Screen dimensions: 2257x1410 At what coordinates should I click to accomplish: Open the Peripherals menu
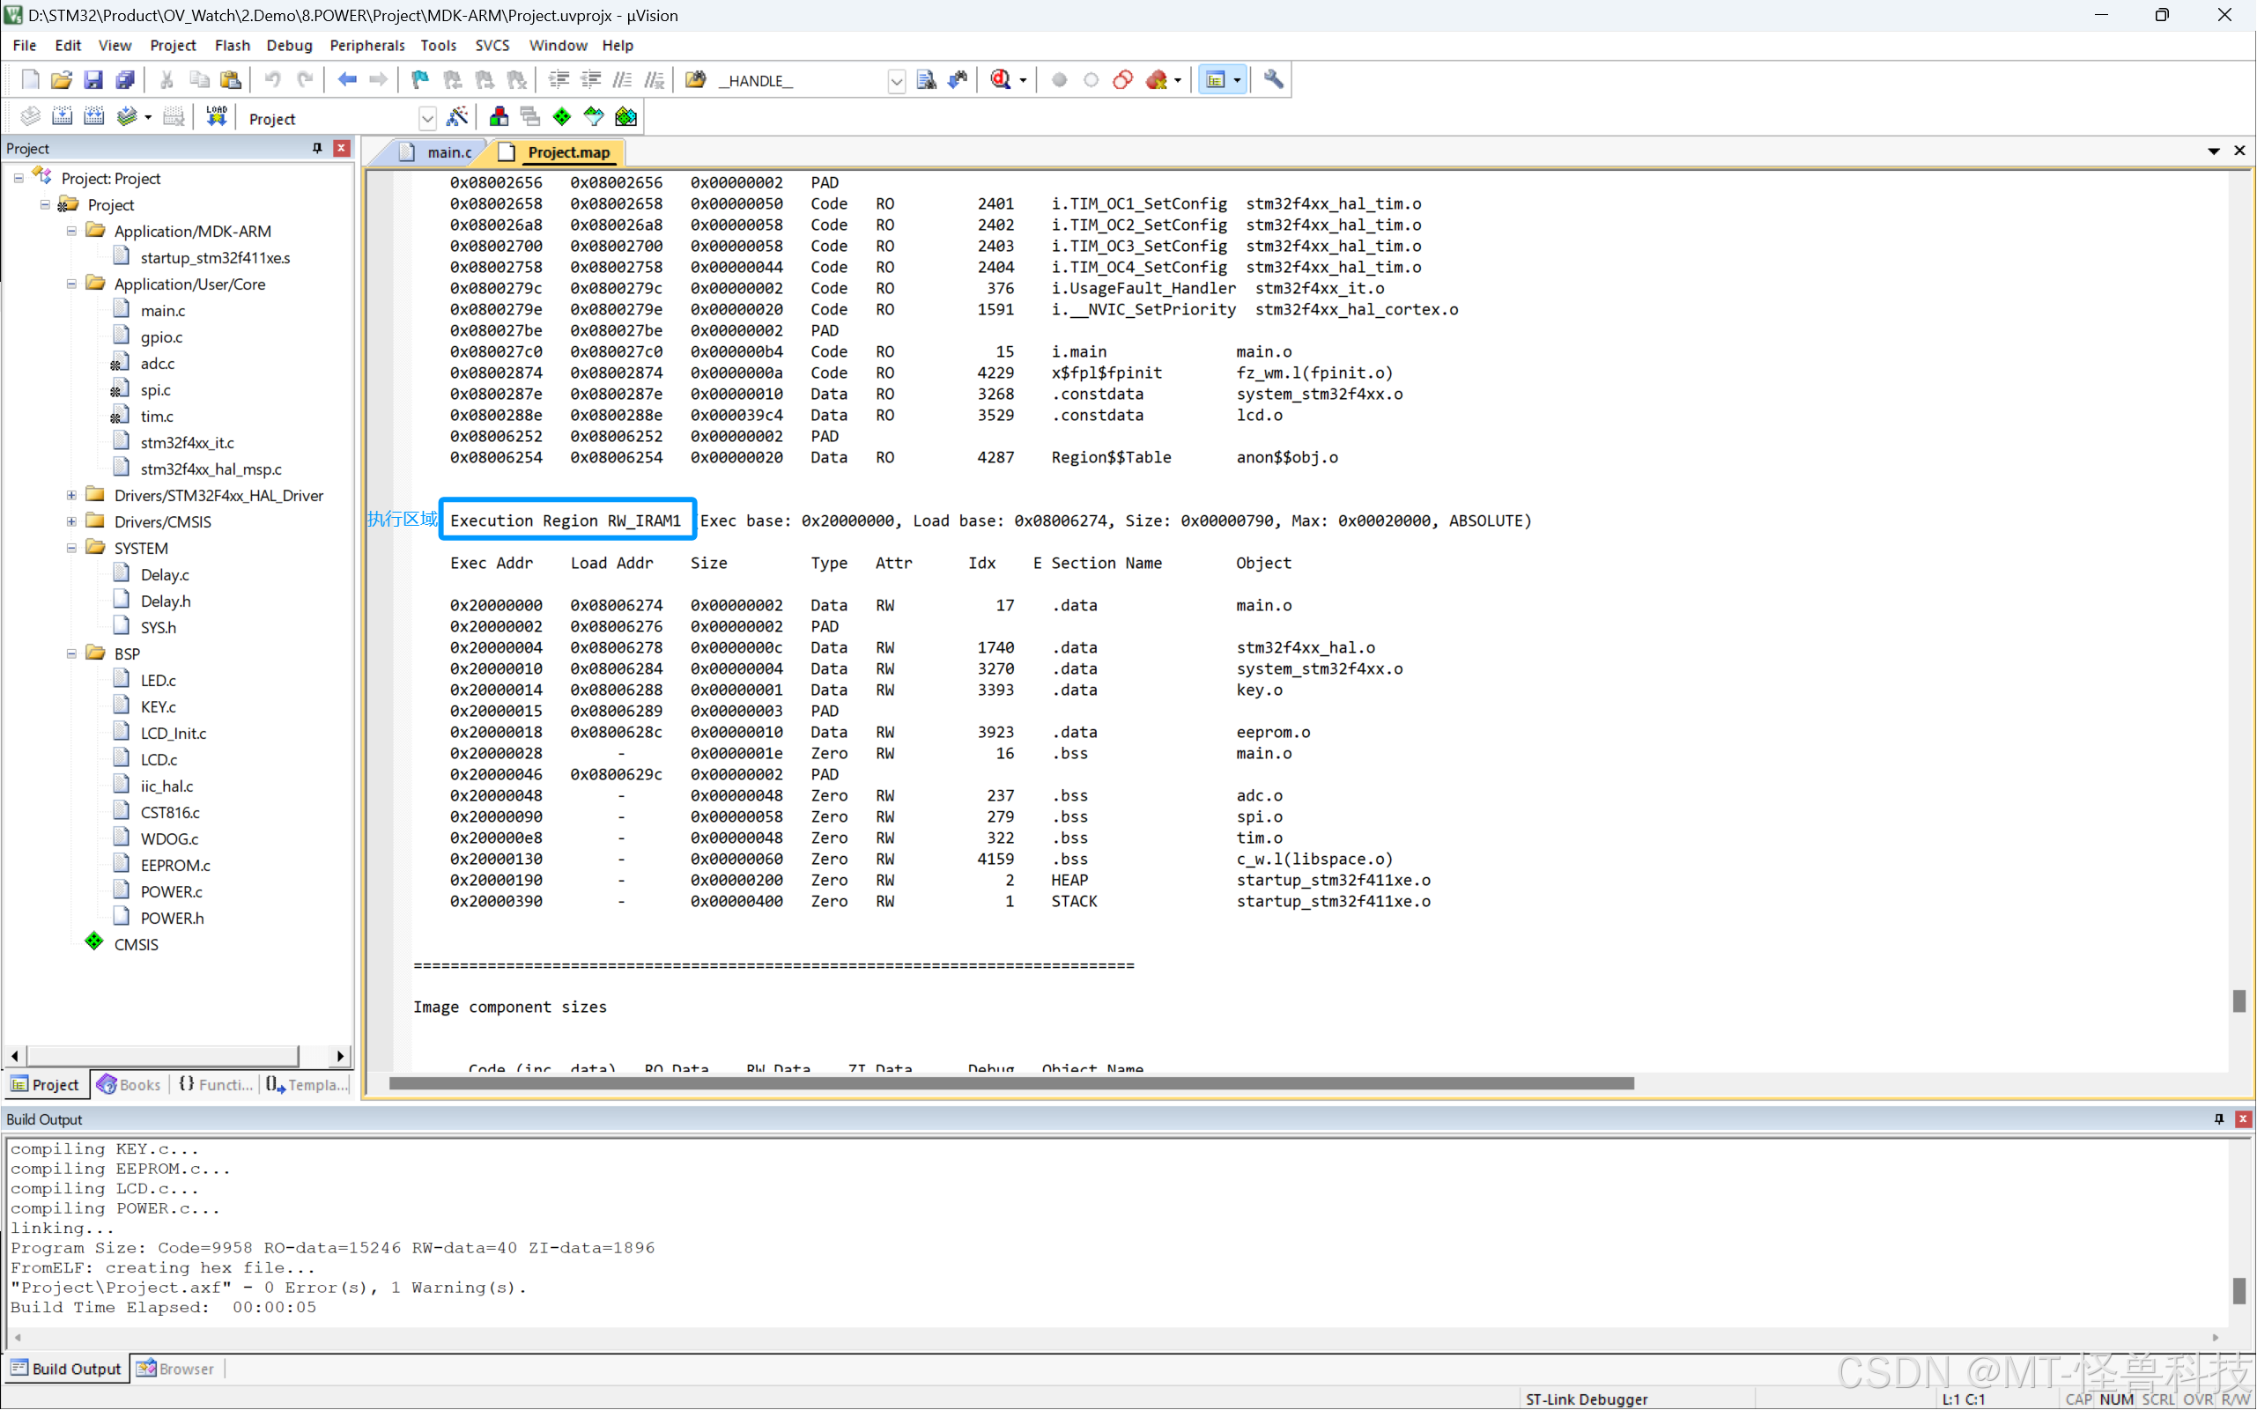click(366, 45)
